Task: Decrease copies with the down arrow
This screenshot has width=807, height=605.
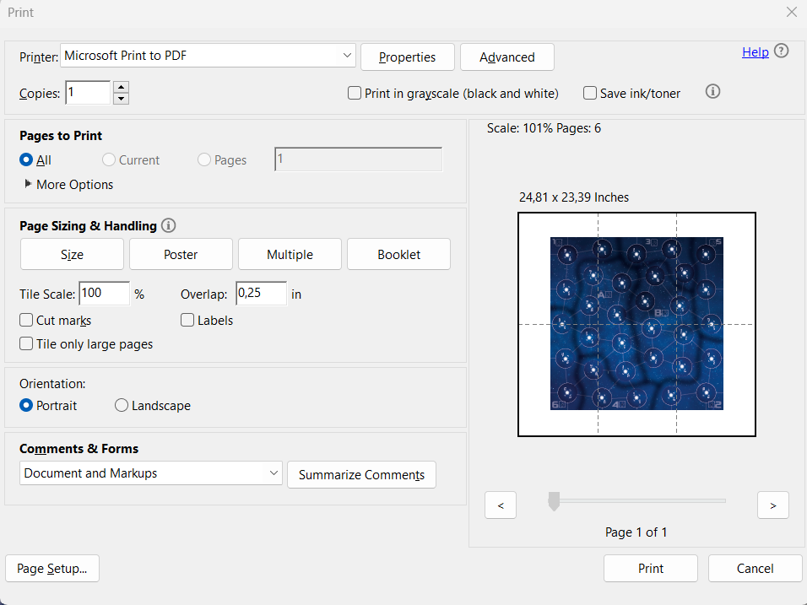Action: click(x=121, y=98)
